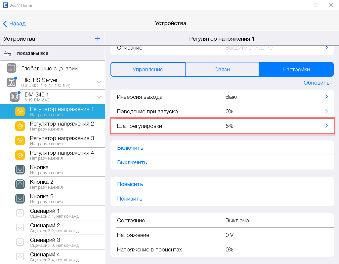Click the Обновить link
Screen dimensions: 339x264
pyautogui.click(x=317, y=83)
